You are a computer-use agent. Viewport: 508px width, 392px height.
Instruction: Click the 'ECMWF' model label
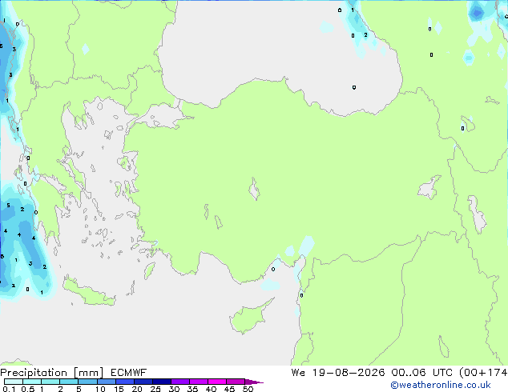pos(128,373)
